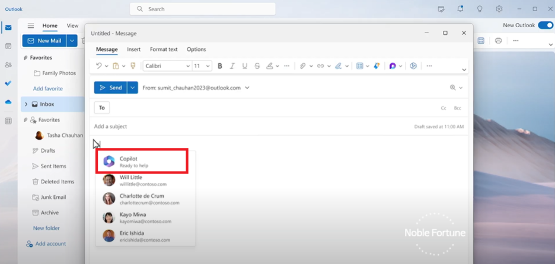The width and height of the screenshot is (555, 264).
Task: Open the View tab in main window
Action: [72, 25]
